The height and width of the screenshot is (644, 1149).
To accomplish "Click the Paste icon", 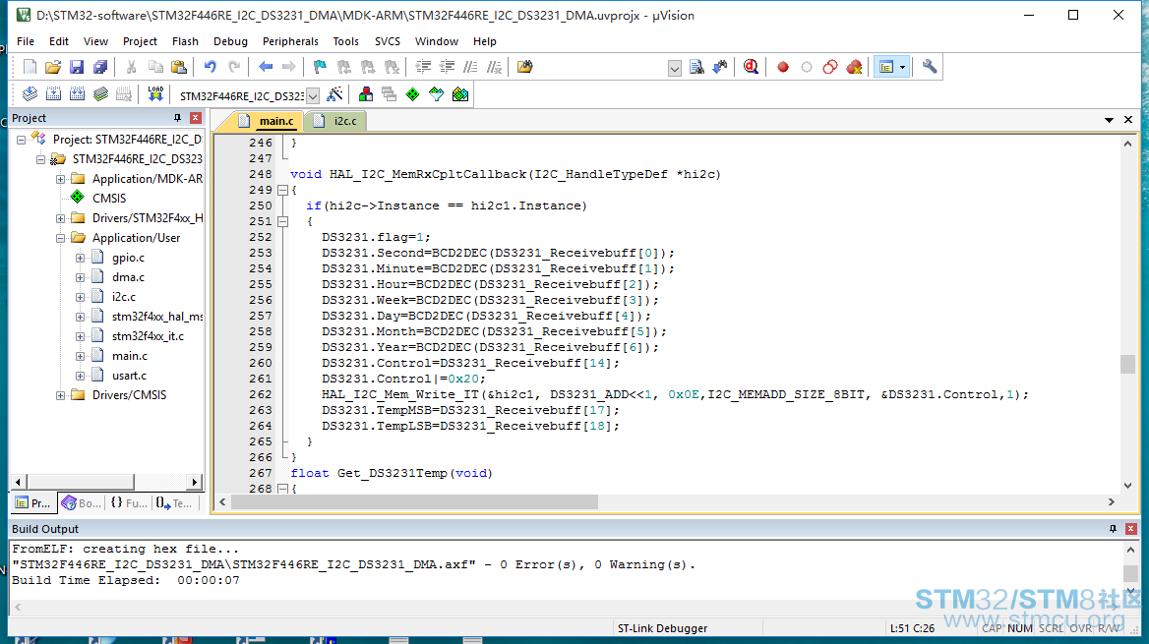I will (179, 67).
